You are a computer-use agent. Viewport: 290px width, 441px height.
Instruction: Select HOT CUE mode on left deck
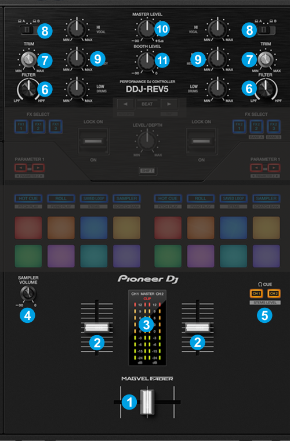tap(28, 198)
